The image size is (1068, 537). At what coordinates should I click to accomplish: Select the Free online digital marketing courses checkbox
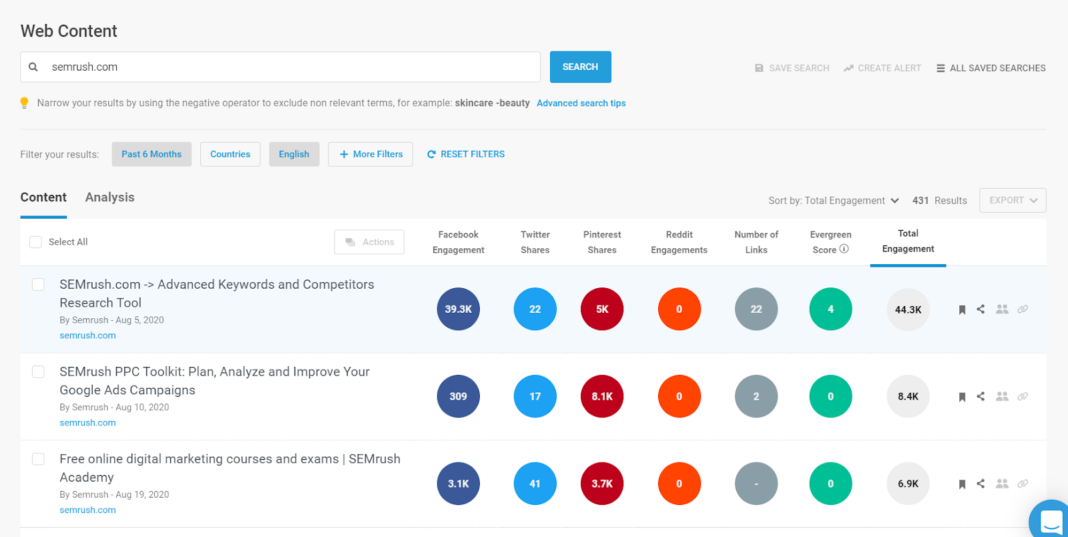pyautogui.click(x=39, y=459)
